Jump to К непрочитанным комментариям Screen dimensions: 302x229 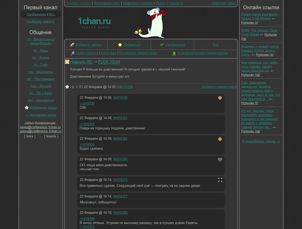[203, 53]
